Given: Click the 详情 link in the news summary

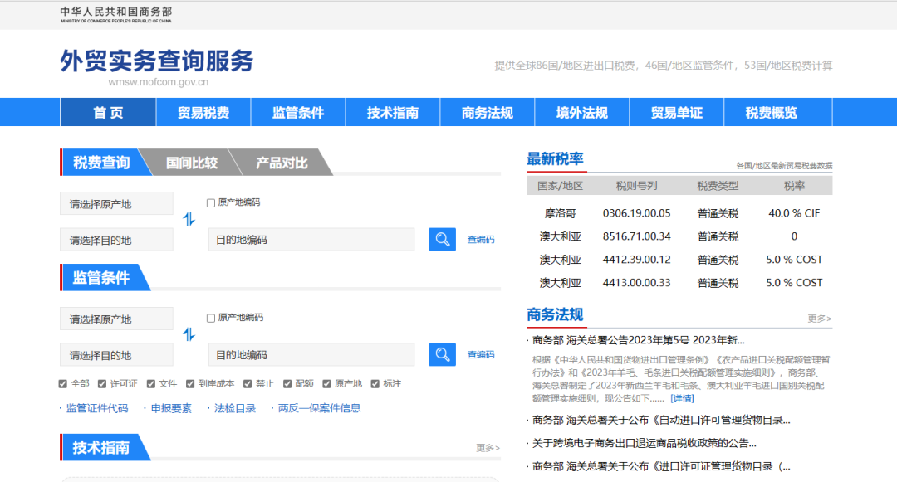Looking at the screenshot, I should pos(682,398).
